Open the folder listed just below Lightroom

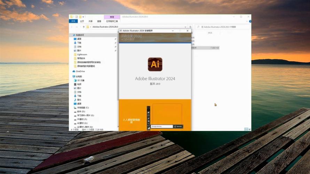point(81,58)
